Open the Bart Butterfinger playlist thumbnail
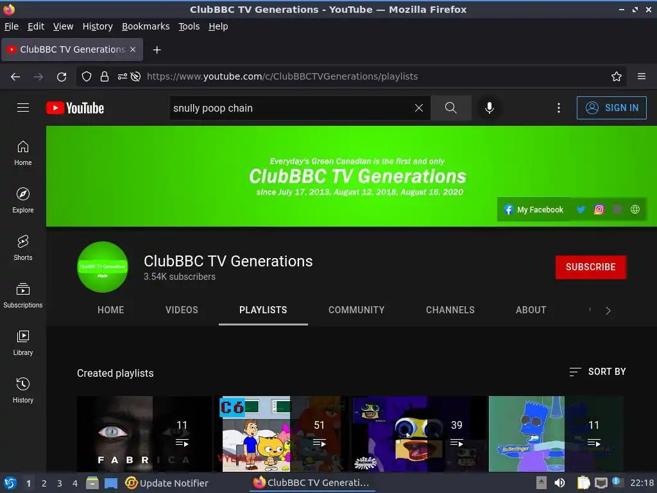The width and height of the screenshot is (657, 493). pos(556,434)
